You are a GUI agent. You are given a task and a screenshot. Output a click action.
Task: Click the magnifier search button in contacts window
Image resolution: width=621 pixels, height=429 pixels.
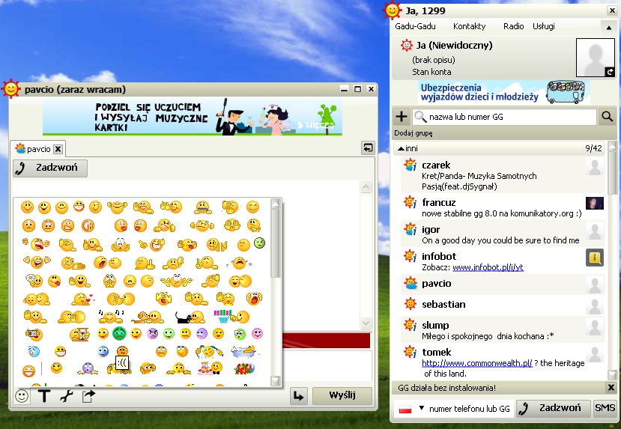pos(607,116)
